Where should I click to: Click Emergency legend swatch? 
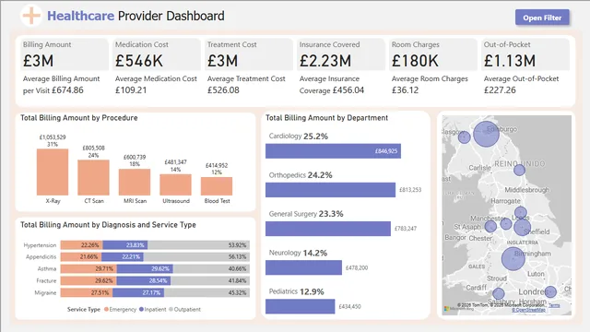107,309
